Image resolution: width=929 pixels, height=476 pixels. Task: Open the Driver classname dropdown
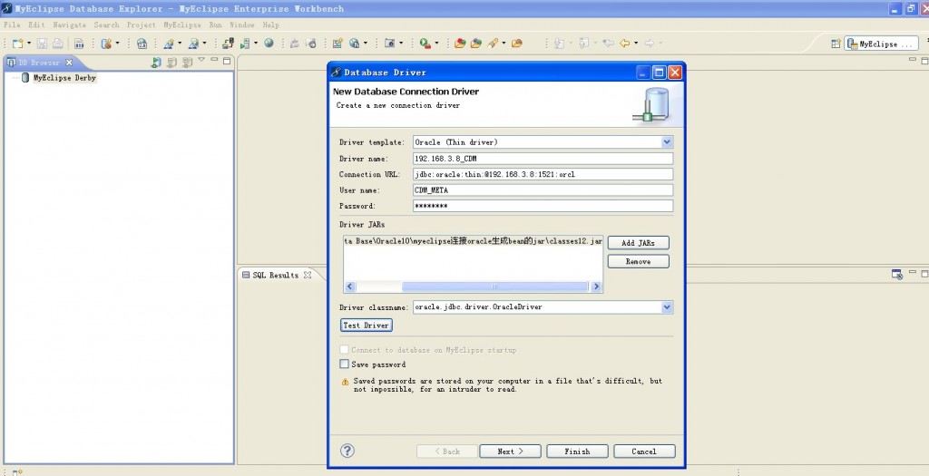(x=667, y=307)
